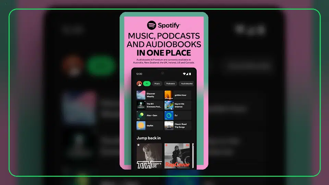329x185 pixels.
Task: Open The Bill Simmons Podcast tile
Action: click(x=150, y=105)
